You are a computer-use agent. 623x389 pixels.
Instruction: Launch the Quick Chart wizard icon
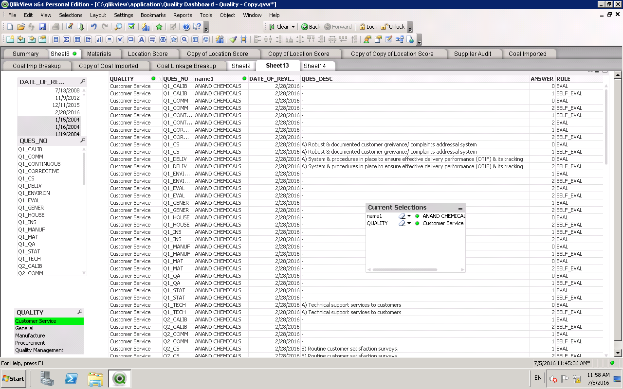click(x=145, y=27)
